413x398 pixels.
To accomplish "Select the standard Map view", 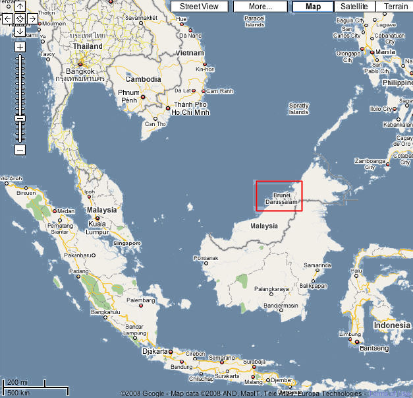I will (x=312, y=7).
